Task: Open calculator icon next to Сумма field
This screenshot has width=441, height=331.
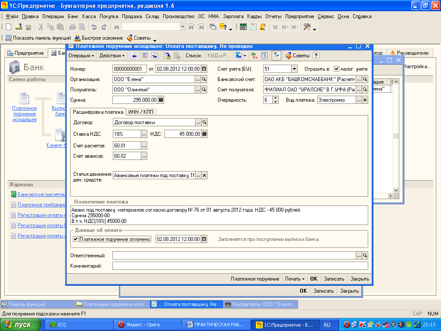Action: click(x=161, y=100)
